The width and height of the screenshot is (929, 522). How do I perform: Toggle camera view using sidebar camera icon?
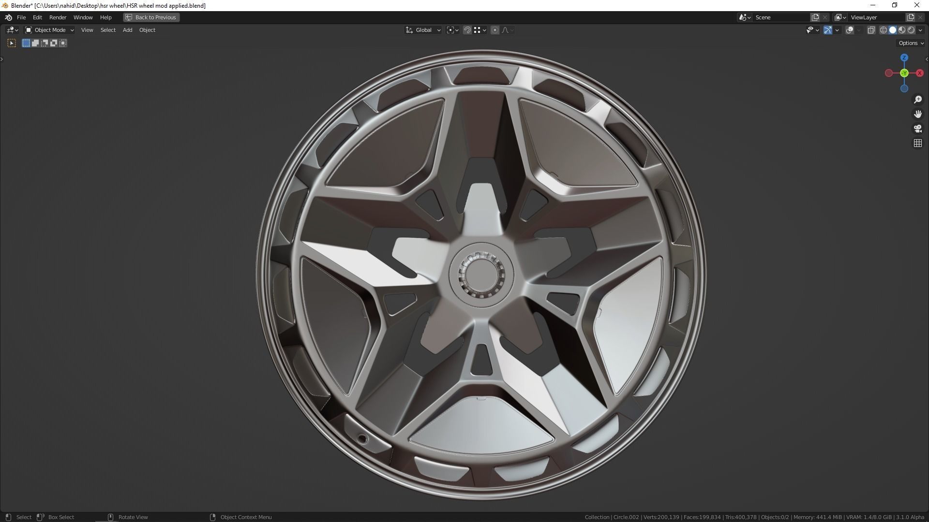918,129
